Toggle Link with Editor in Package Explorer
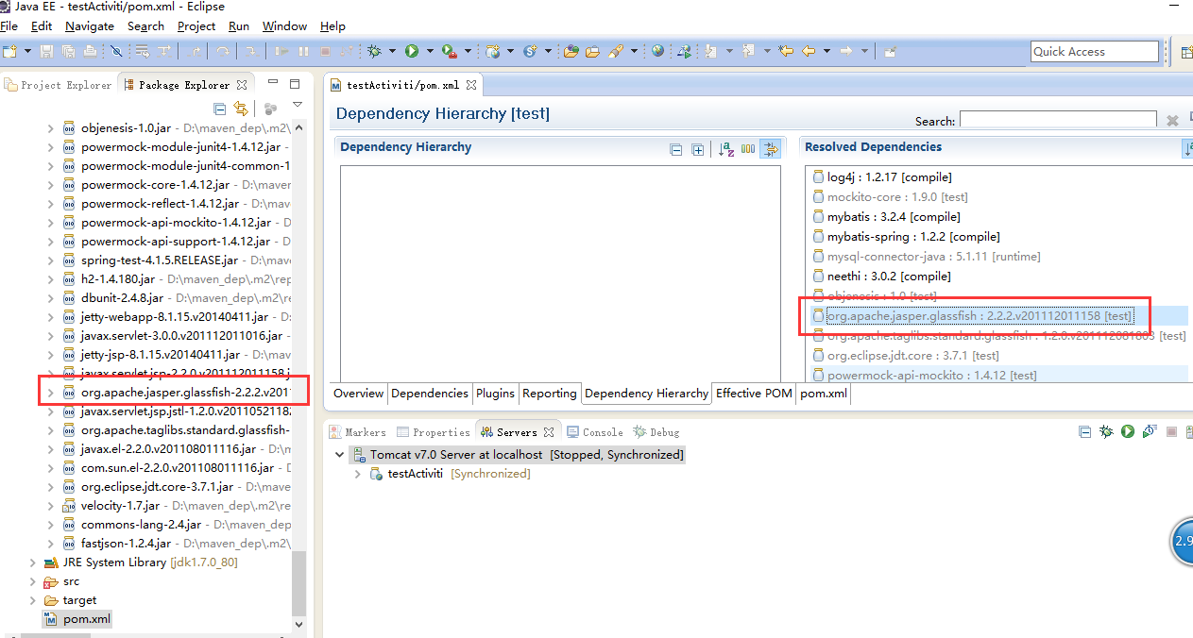The image size is (1193, 638). pos(240,109)
